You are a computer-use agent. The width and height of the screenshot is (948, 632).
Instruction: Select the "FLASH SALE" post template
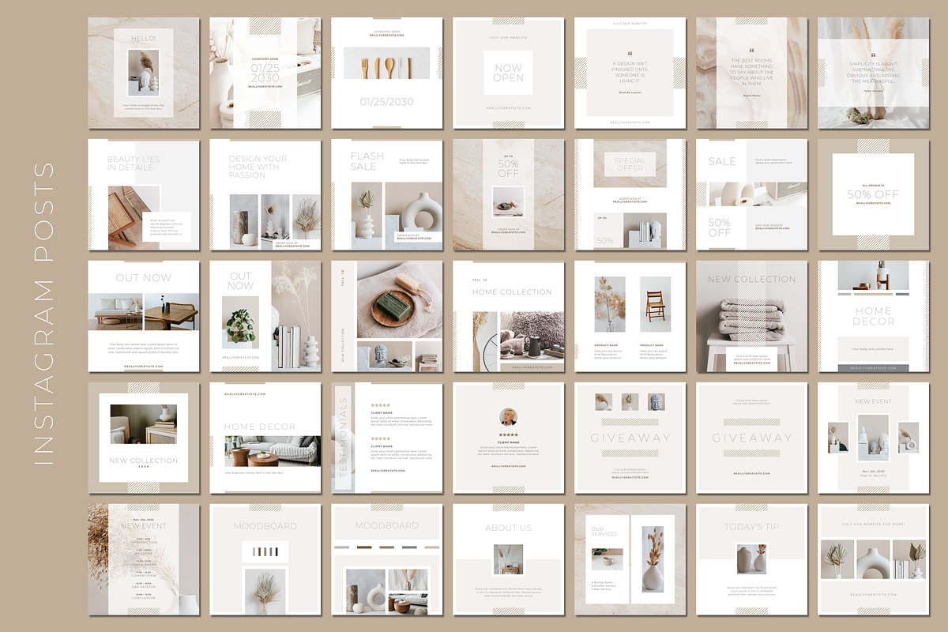(x=387, y=194)
